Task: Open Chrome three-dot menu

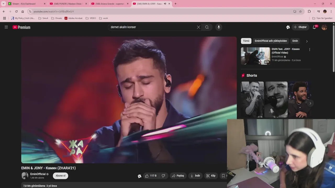Action: tap(331, 11)
